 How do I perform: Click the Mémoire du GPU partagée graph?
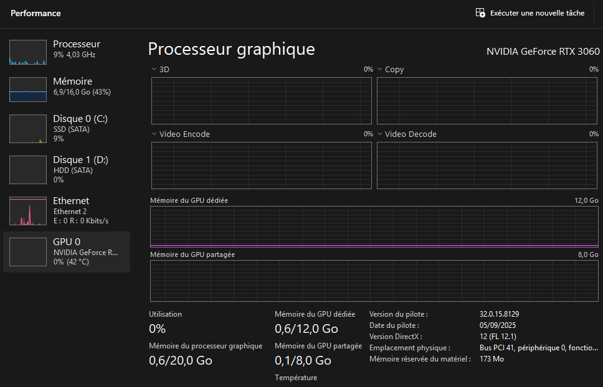(x=374, y=281)
